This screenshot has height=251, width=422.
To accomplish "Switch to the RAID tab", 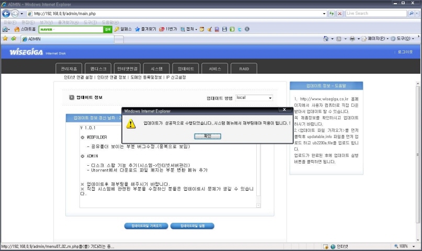I will (x=244, y=69).
